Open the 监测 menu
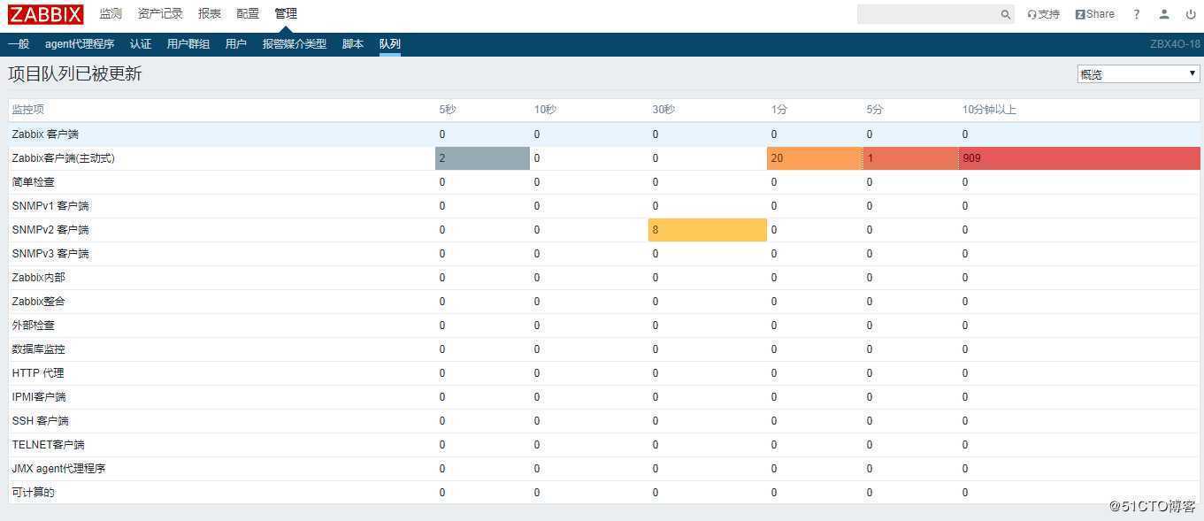This screenshot has height=521, width=1204. click(111, 14)
